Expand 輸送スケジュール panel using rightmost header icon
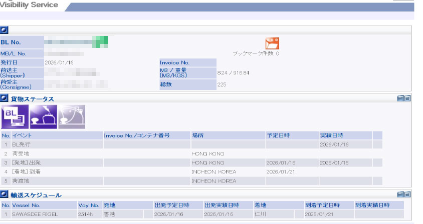 tap(407, 194)
